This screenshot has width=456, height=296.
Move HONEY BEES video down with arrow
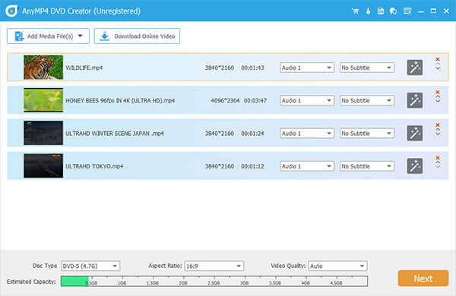click(x=438, y=102)
